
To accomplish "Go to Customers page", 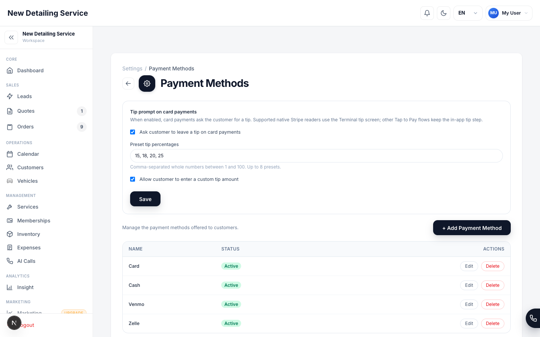I will click(x=46, y=167).
